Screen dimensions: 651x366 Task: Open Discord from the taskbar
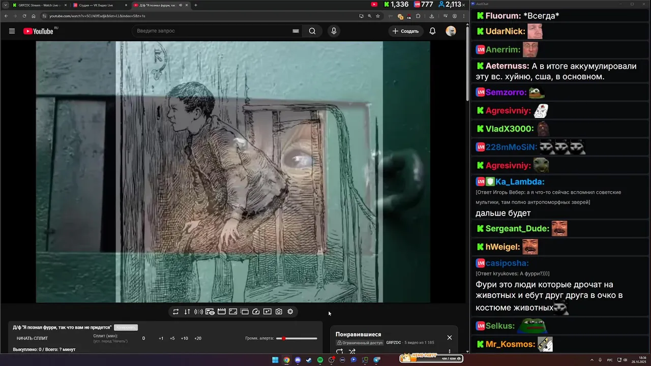[x=298, y=360]
